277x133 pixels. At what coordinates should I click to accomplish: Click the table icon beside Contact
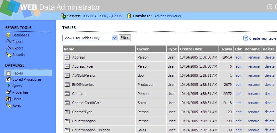click(x=67, y=94)
